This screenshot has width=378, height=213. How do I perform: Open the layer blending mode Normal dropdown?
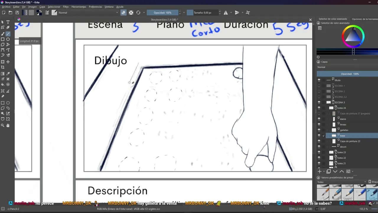coord(347,67)
